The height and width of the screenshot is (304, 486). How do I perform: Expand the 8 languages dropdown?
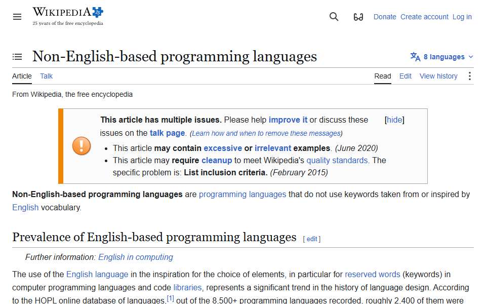tap(442, 57)
